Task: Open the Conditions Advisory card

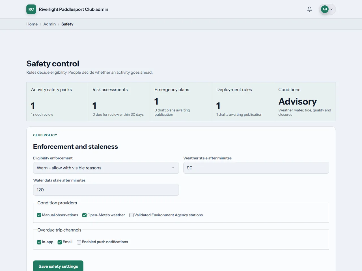Action: 305,102
